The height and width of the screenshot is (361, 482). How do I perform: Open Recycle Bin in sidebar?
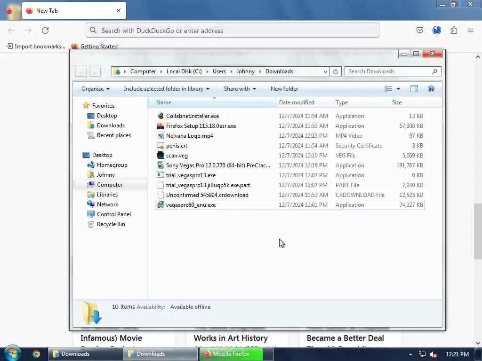point(111,224)
